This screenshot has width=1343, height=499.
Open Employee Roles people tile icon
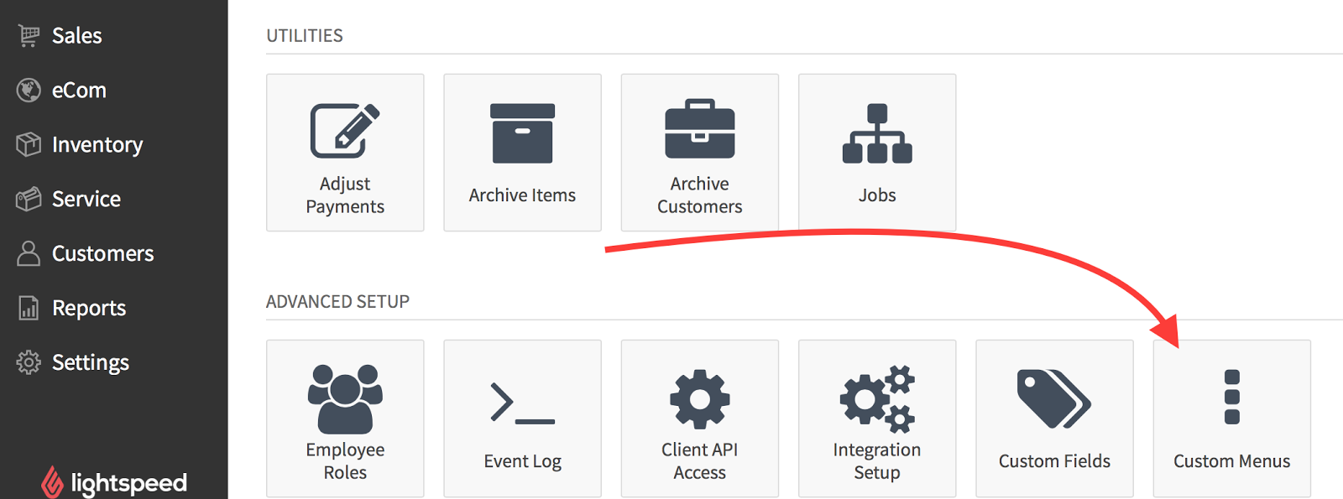pyautogui.click(x=345, y=399)
